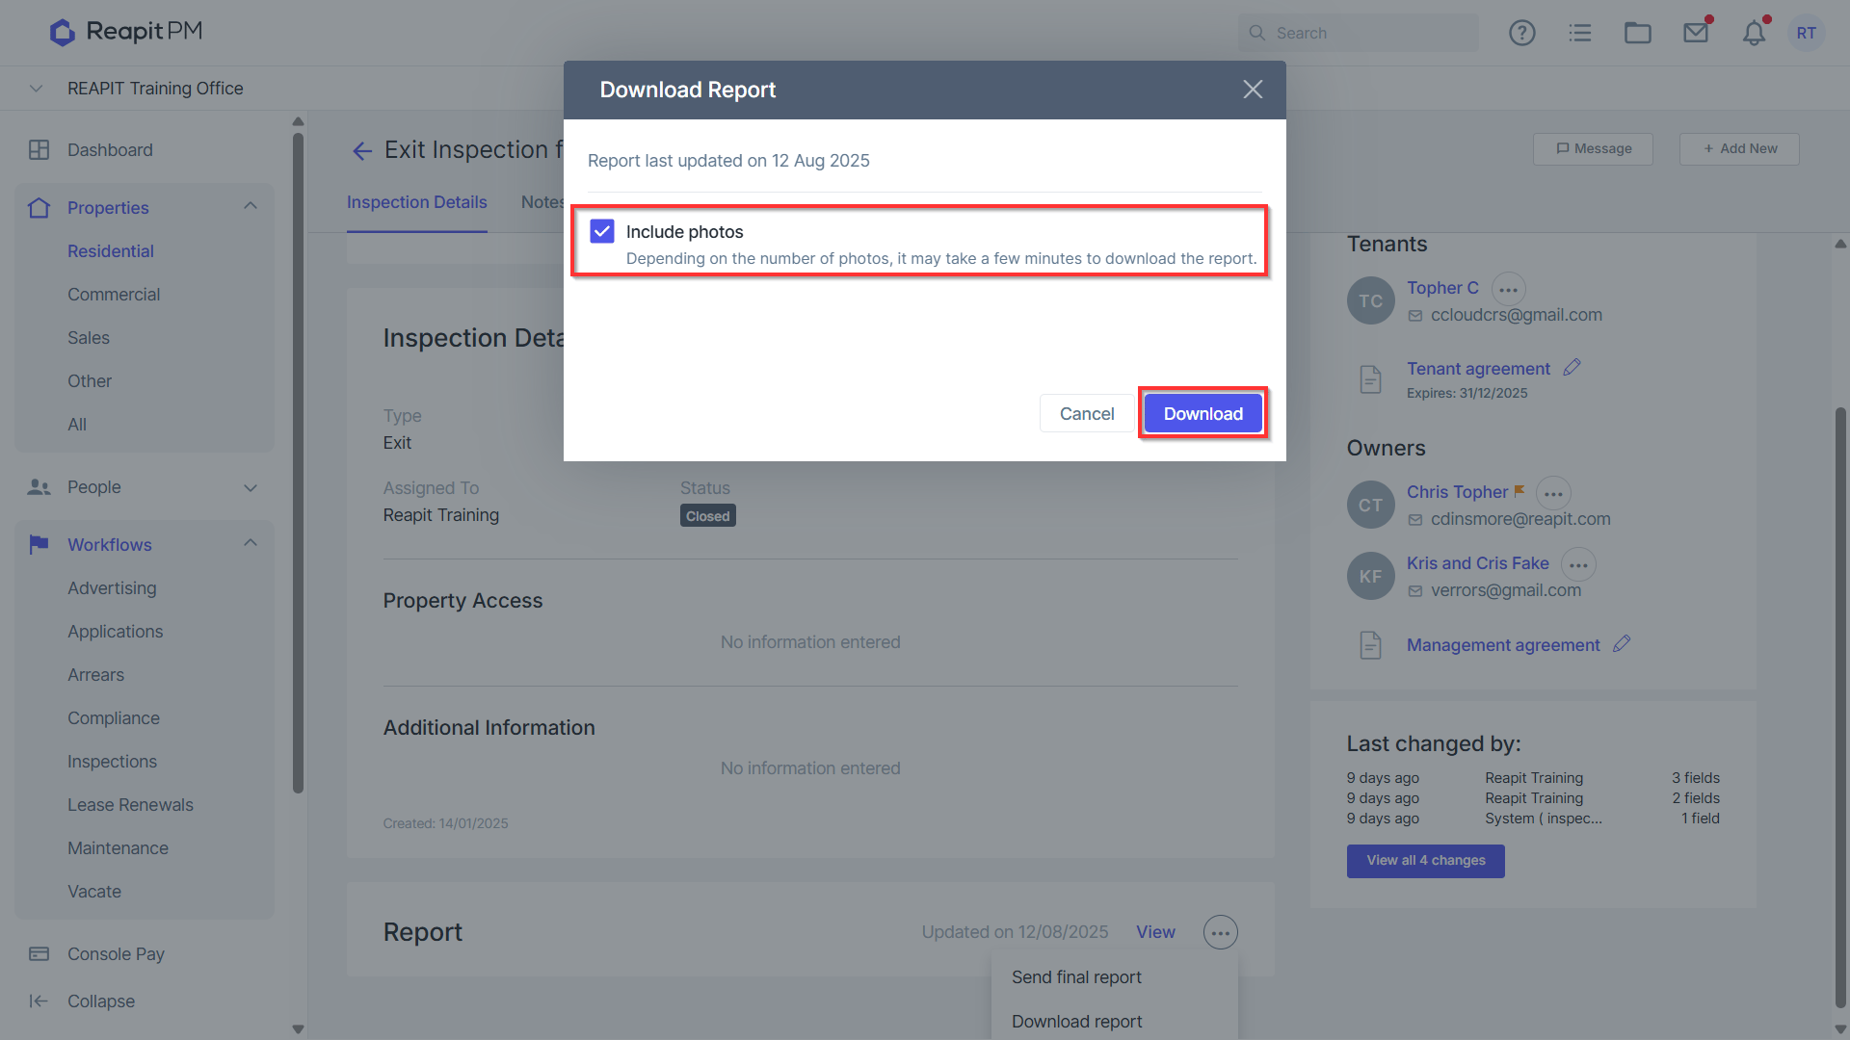This screenshot has width=1850, height=1040.
Task: Select Download report from the menu
Action: (1076, 1021)
